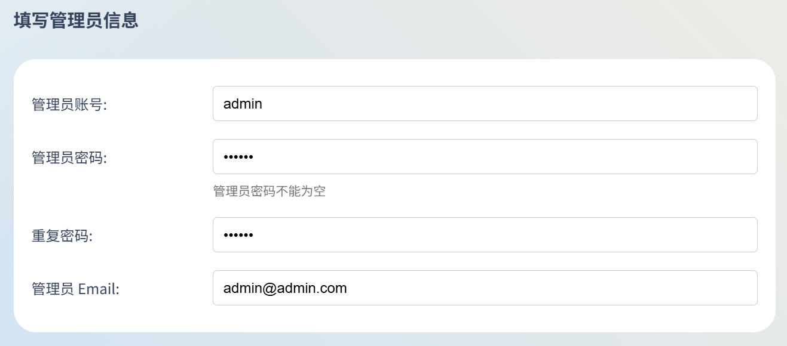787x346 pixels.
Task: Click the masked dots in 重复密码 field
Action: (x=238, y=236)
